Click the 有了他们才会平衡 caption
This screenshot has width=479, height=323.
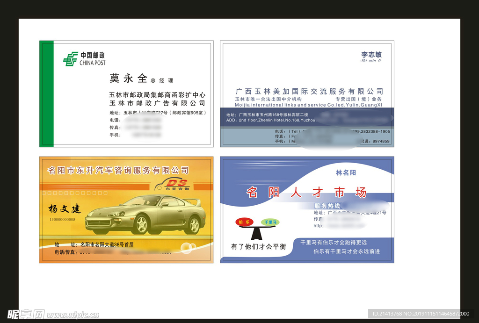258,246
